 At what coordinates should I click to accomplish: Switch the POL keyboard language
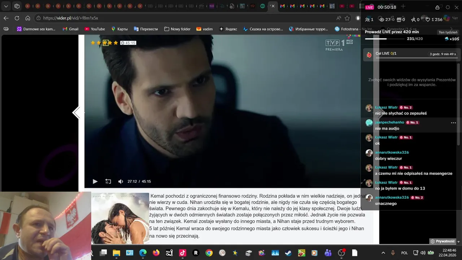[x=405, y=253]
